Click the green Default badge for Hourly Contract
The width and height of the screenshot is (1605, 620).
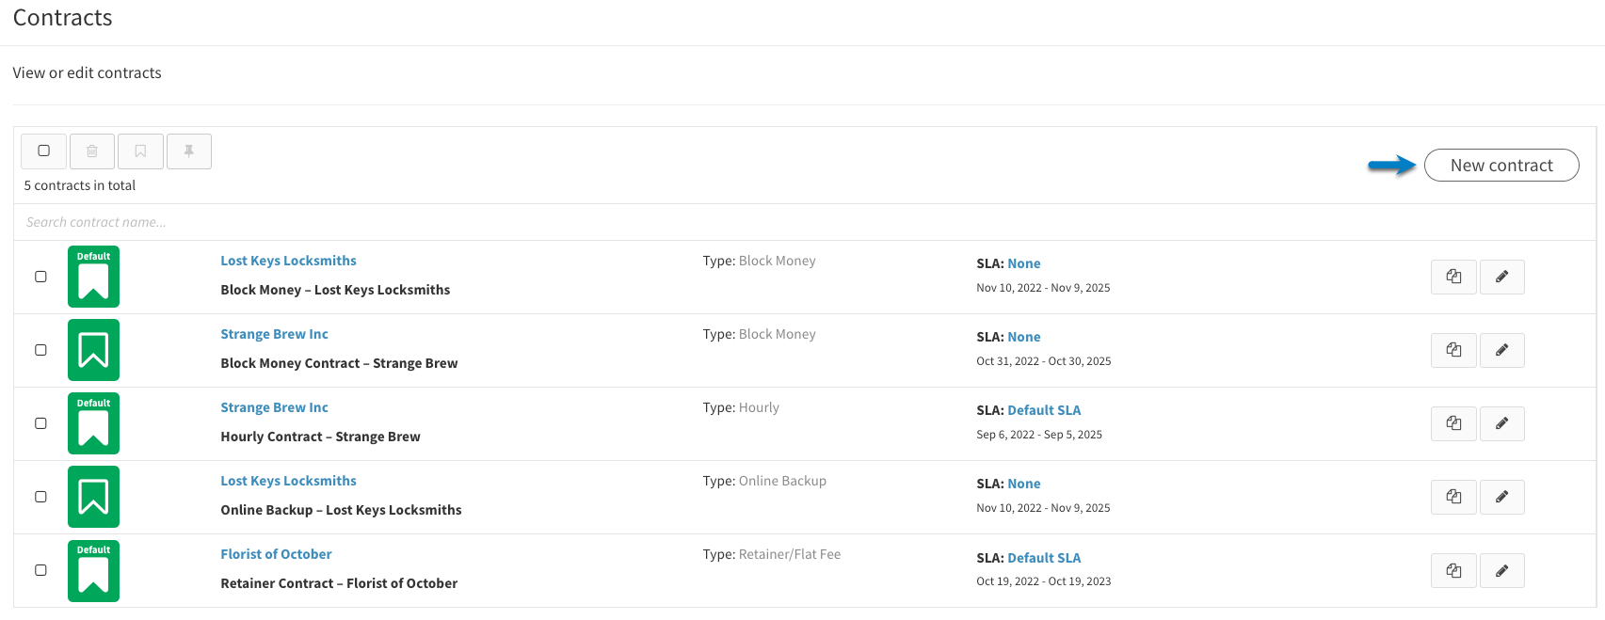pyautogui.click(x=93, y=423)
